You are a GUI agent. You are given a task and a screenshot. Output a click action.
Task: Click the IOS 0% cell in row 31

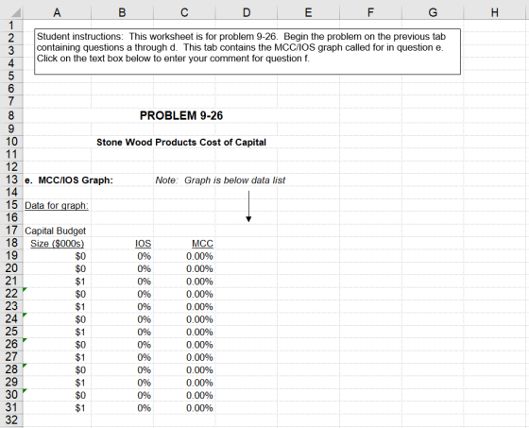(x=122, y=408)
